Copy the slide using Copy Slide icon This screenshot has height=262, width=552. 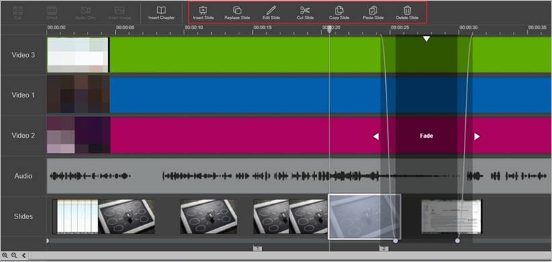(x=339, y=10)
